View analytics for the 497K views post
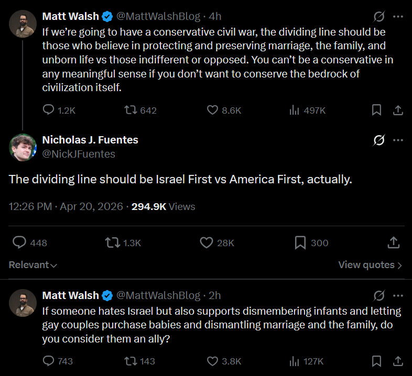Screen dimensions: 412x376 tap(294, 110)
